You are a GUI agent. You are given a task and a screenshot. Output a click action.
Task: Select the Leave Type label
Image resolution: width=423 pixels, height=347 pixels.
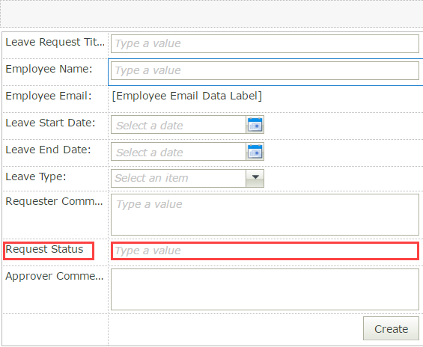point(36,176)
